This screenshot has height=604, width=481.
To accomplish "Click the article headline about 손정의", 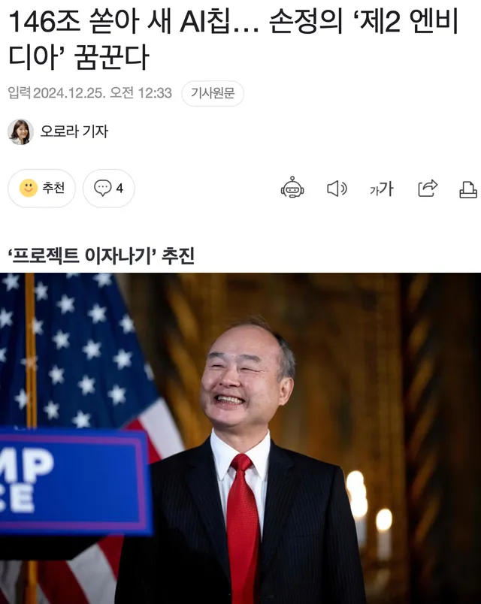I will (233, 39).
